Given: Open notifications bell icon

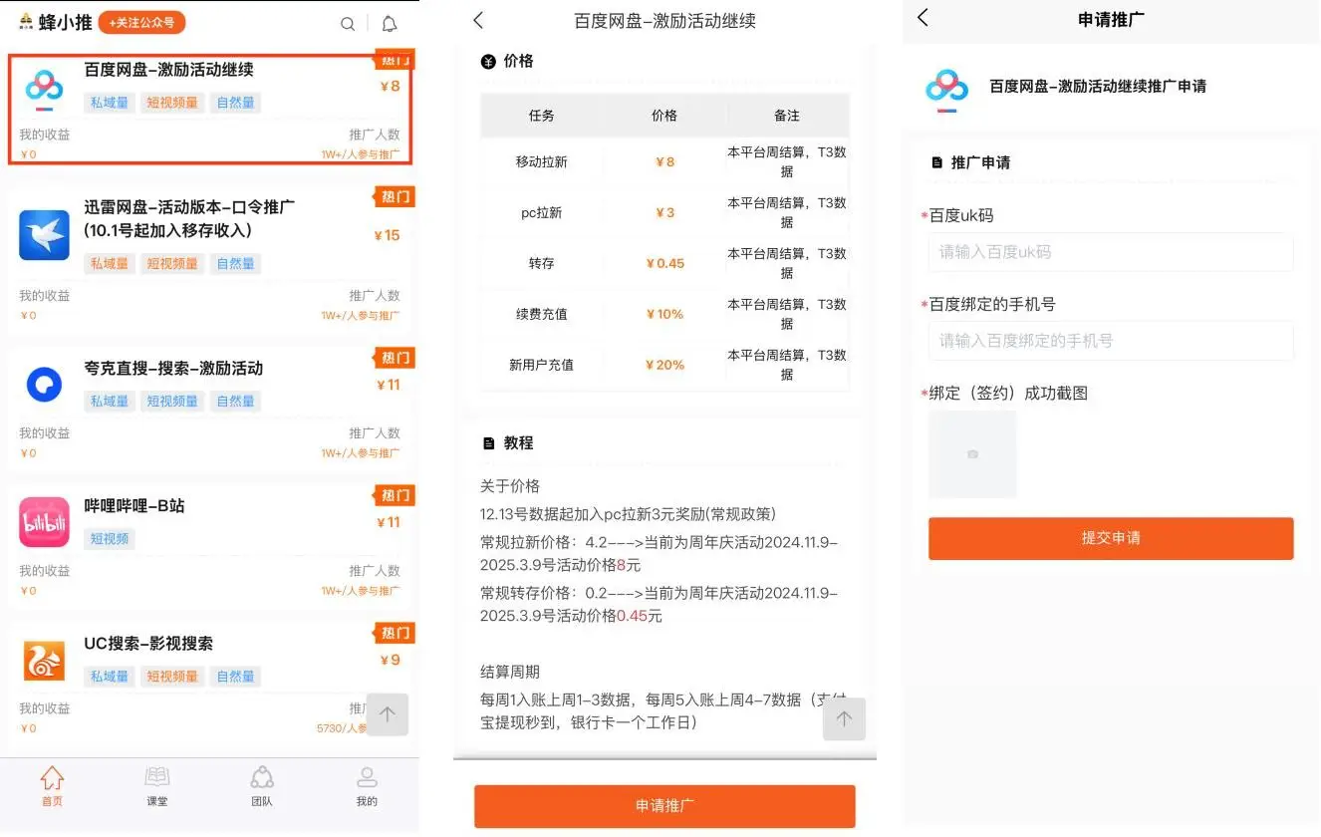Looking at the screenshot, I should 390,24.
